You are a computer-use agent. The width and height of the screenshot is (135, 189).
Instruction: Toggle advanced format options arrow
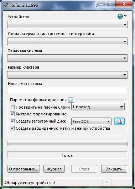(x=71, y=100)
